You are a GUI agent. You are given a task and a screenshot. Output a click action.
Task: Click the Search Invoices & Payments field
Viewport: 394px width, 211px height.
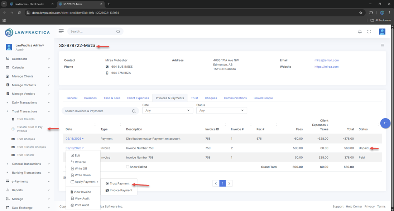coord(97,111)
